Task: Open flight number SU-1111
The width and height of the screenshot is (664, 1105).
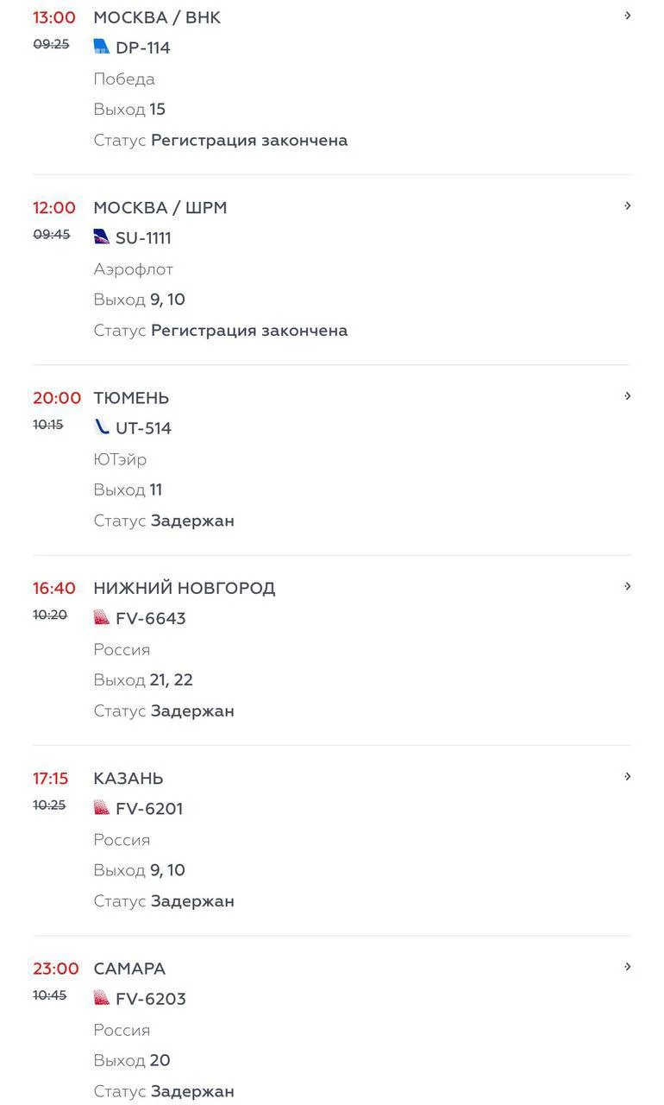Action: (x=143, y=238)
